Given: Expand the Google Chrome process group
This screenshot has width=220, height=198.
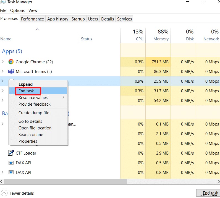Looking at the screenshot, I should pos(2,61).
